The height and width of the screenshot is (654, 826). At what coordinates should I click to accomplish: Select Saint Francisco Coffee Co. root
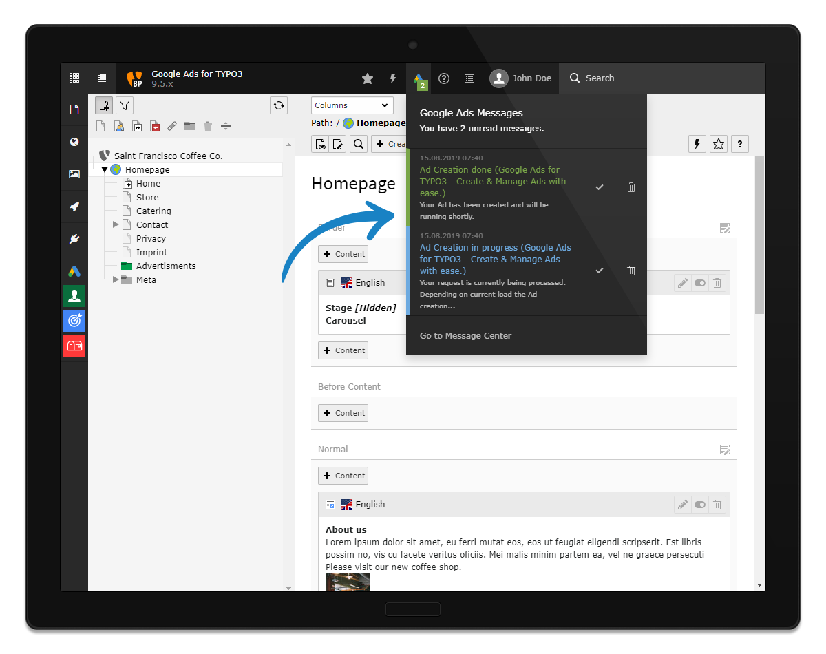coord(168,156)
